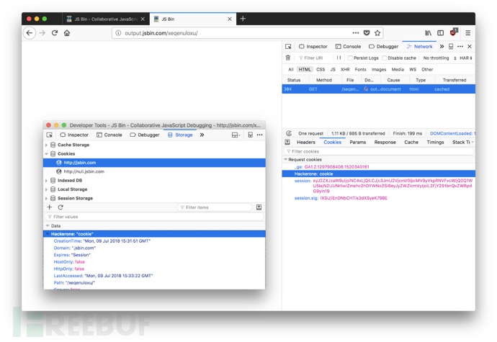Image resolution: width=497 pixels, height=342 pixels.
Task: Toggle the CSS request filter
Action: (x=321, y=69)
